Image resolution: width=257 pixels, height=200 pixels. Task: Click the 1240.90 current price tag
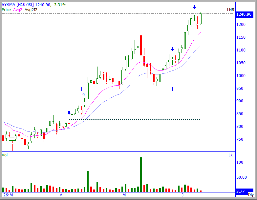pyautogui.click(x=245, y=14)
